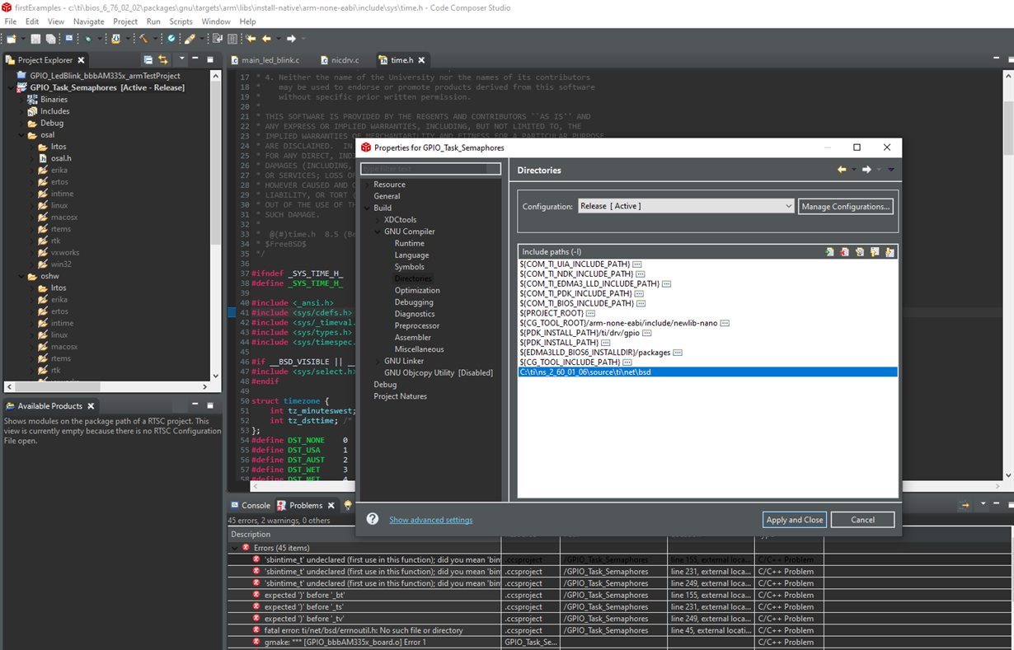Expand the GNU Linker tree node
Screen dimensions: 1014x650
click(x=378, y=361)
